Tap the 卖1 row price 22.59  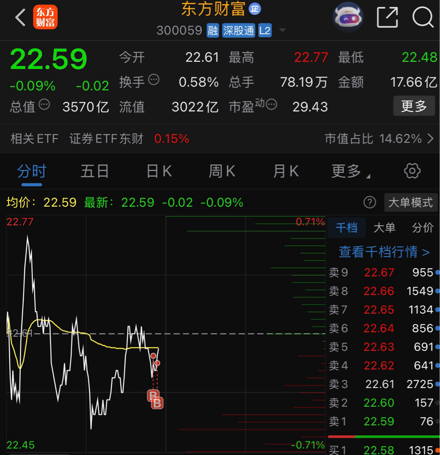(379, 421)
